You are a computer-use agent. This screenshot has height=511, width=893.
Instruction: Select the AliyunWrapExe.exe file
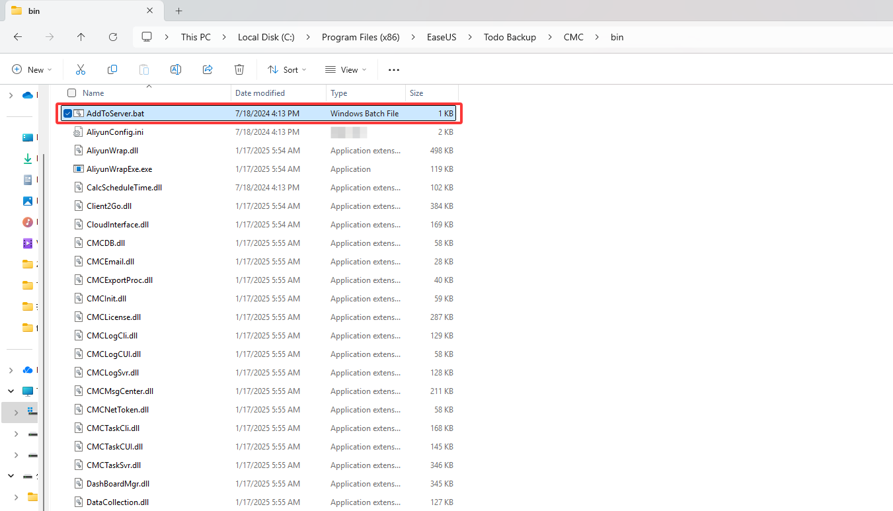119,169
